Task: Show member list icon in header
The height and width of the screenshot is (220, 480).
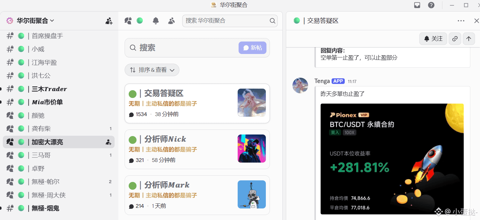Action: click(x=171, y=21)
